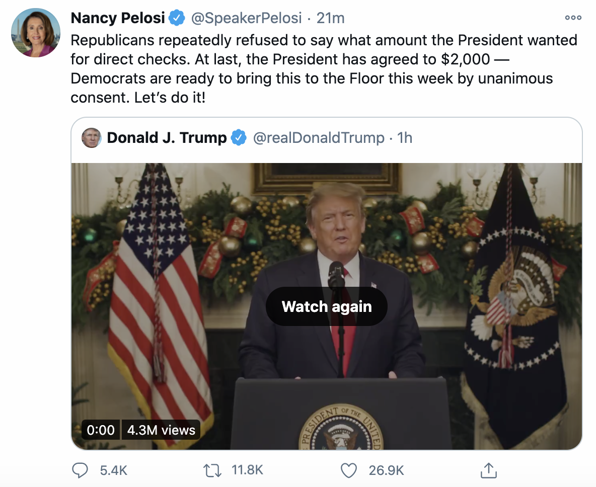Open the 21m tweet timestamp
The image size is (596, 487).
click(330, 19)
